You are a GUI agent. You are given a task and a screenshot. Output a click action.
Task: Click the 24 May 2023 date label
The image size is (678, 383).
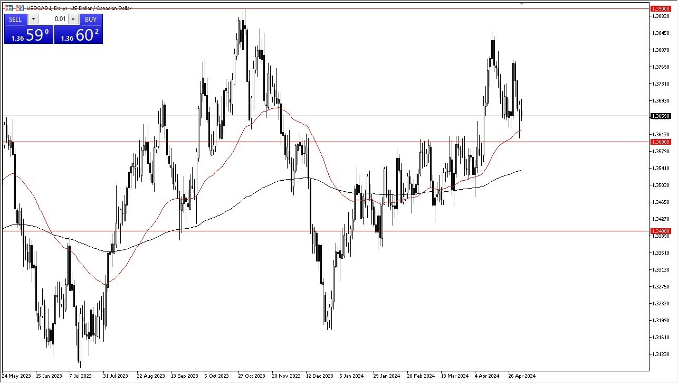[16, 376]
